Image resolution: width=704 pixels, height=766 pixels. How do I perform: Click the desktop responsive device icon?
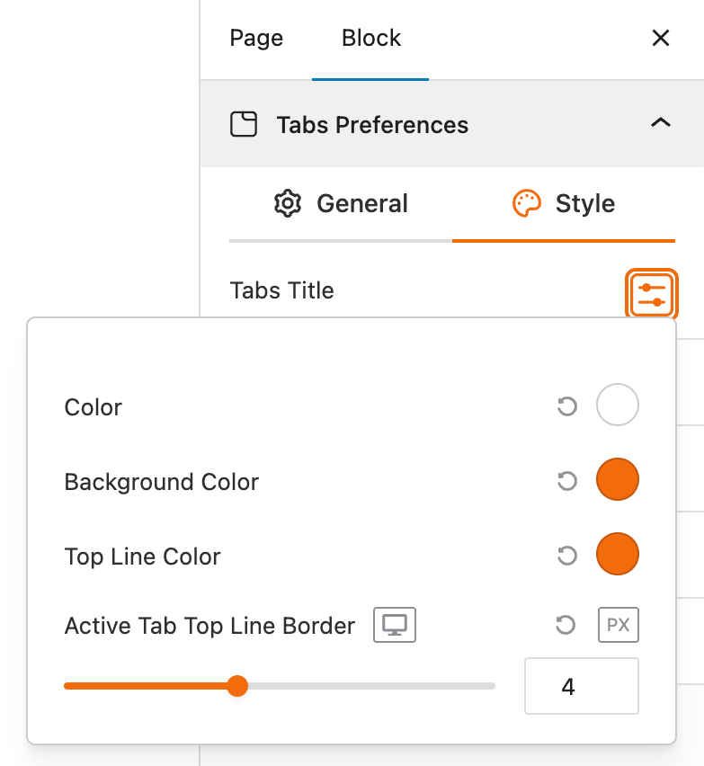point(395,625)
